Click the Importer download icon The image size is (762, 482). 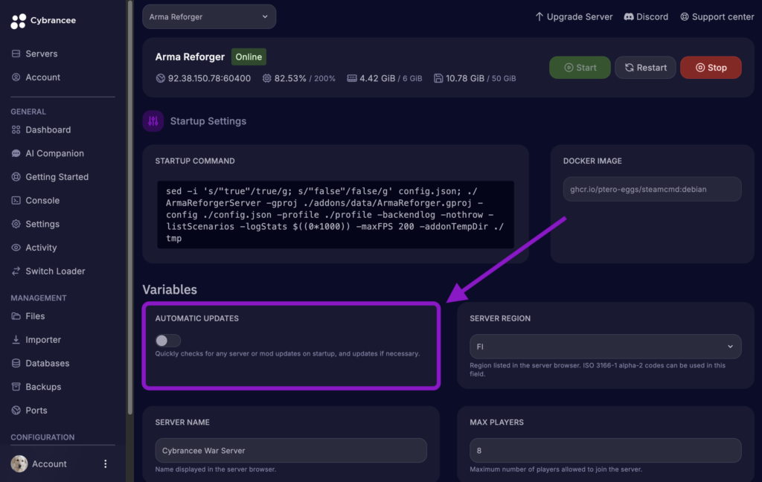pos(16,340)
